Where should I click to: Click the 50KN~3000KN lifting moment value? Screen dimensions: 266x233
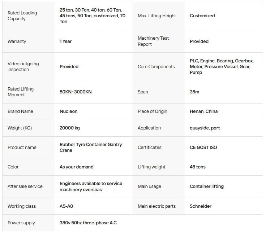point(76,92)
